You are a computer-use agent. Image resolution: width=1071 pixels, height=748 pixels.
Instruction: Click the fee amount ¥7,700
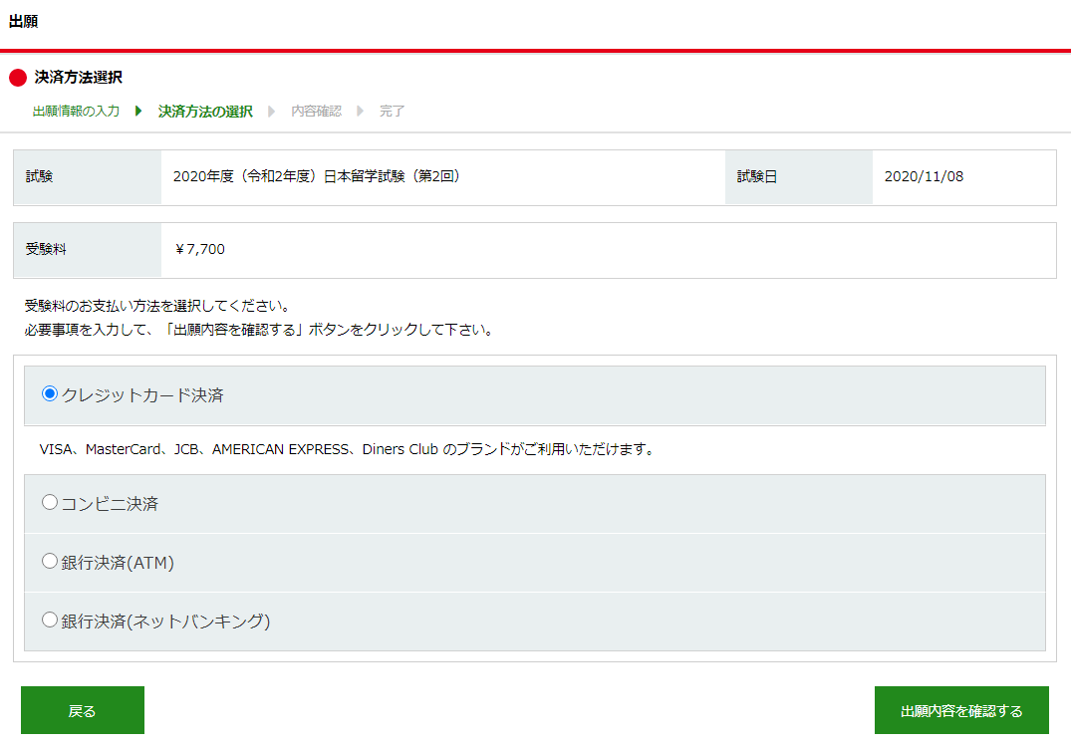click(200, 249)
